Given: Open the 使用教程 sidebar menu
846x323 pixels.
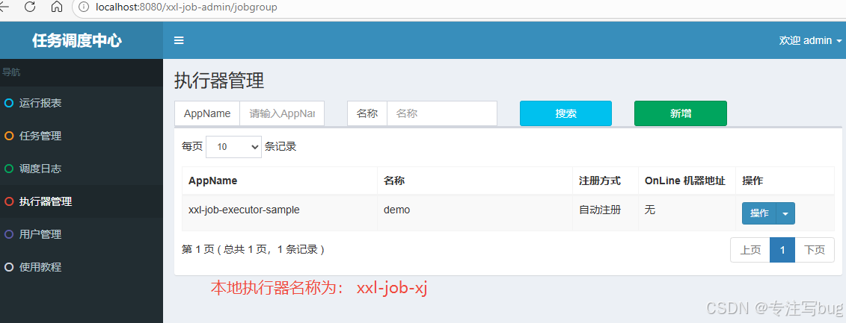Looking at the screenshot, I should pyautogui.click(x=82, y=267).
